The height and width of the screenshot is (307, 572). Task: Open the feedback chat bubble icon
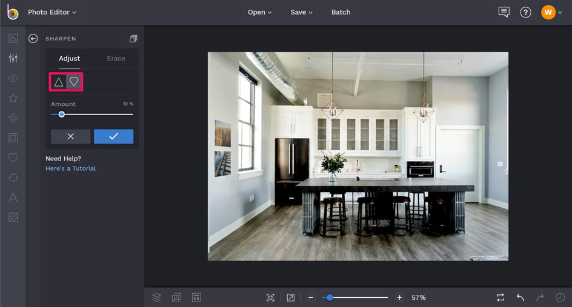coord(504,12)
